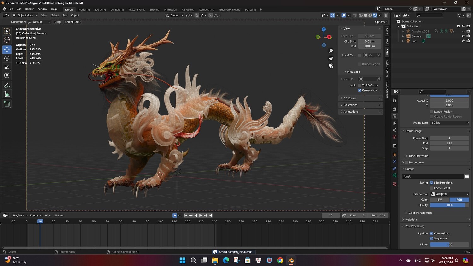Enable the Render Region checkbox in properties
Viewport: 473px width, 266px height.
(x=432, y=112)
